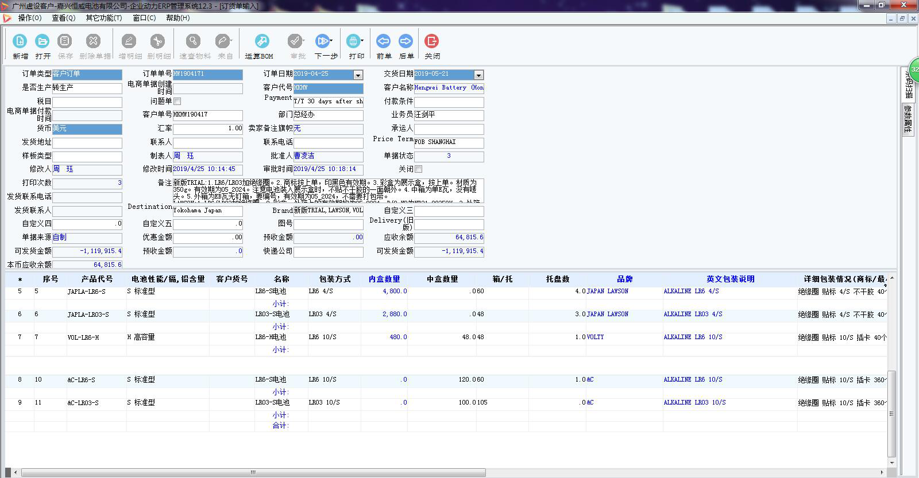The width and height of the screenshot is (919, 478).
Task: Open the 操作(O) menu
Action: point(30,18)
